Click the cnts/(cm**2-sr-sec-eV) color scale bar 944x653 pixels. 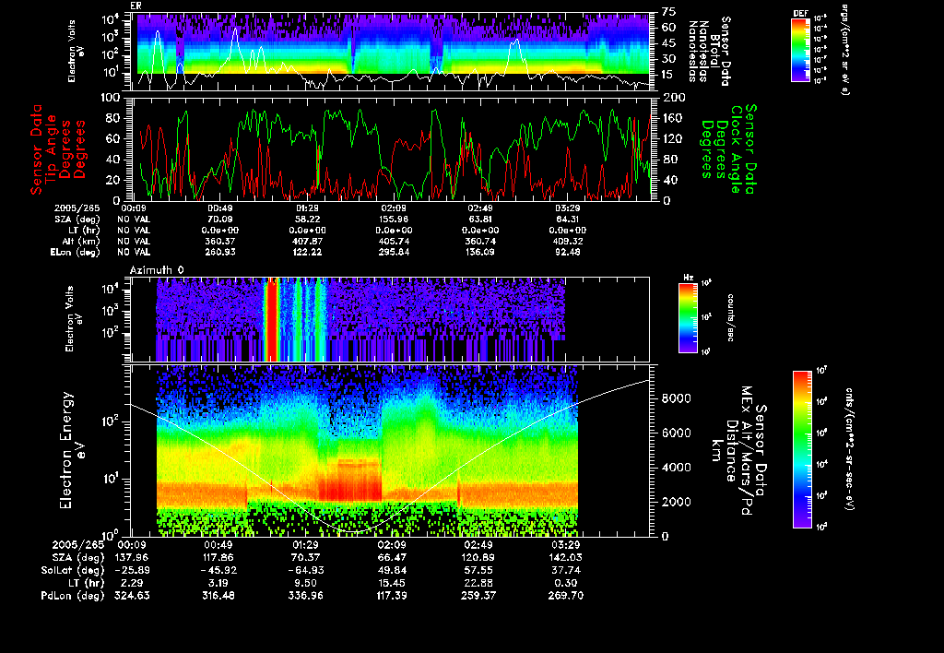click(802, 449)
